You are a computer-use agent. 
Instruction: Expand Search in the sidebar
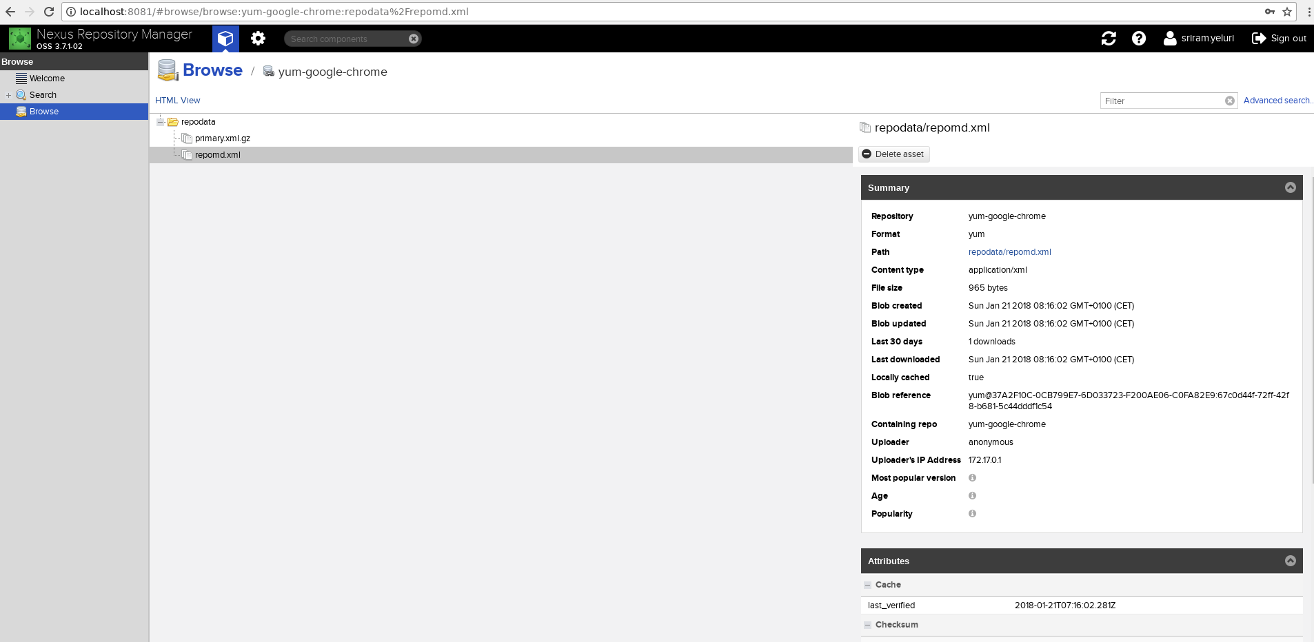point(7,94)
